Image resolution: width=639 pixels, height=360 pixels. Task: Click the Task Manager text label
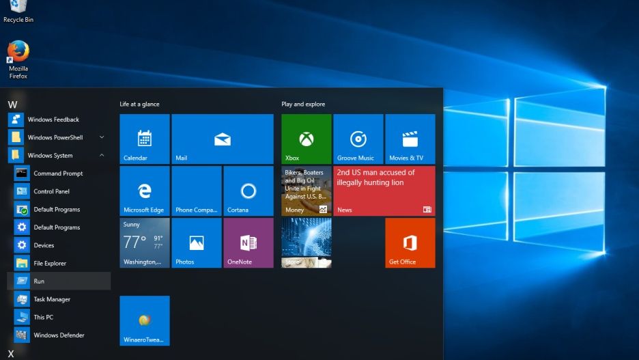point(52,299)
